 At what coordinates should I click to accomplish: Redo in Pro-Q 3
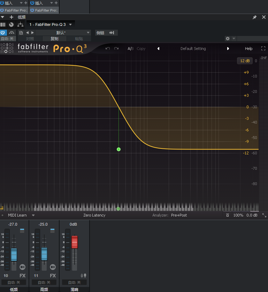(x=116, y=49)
